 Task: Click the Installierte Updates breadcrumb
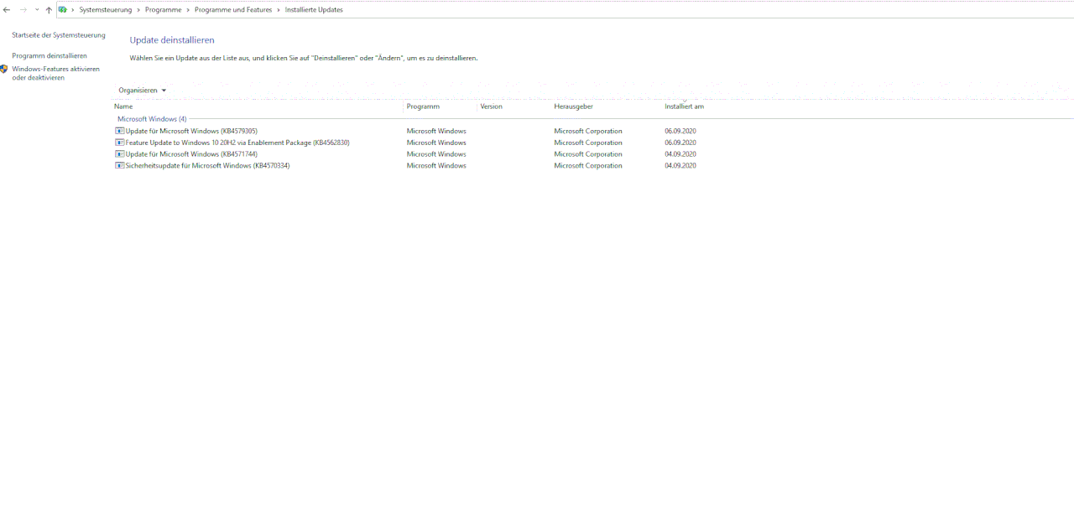[x=314, y=10]
